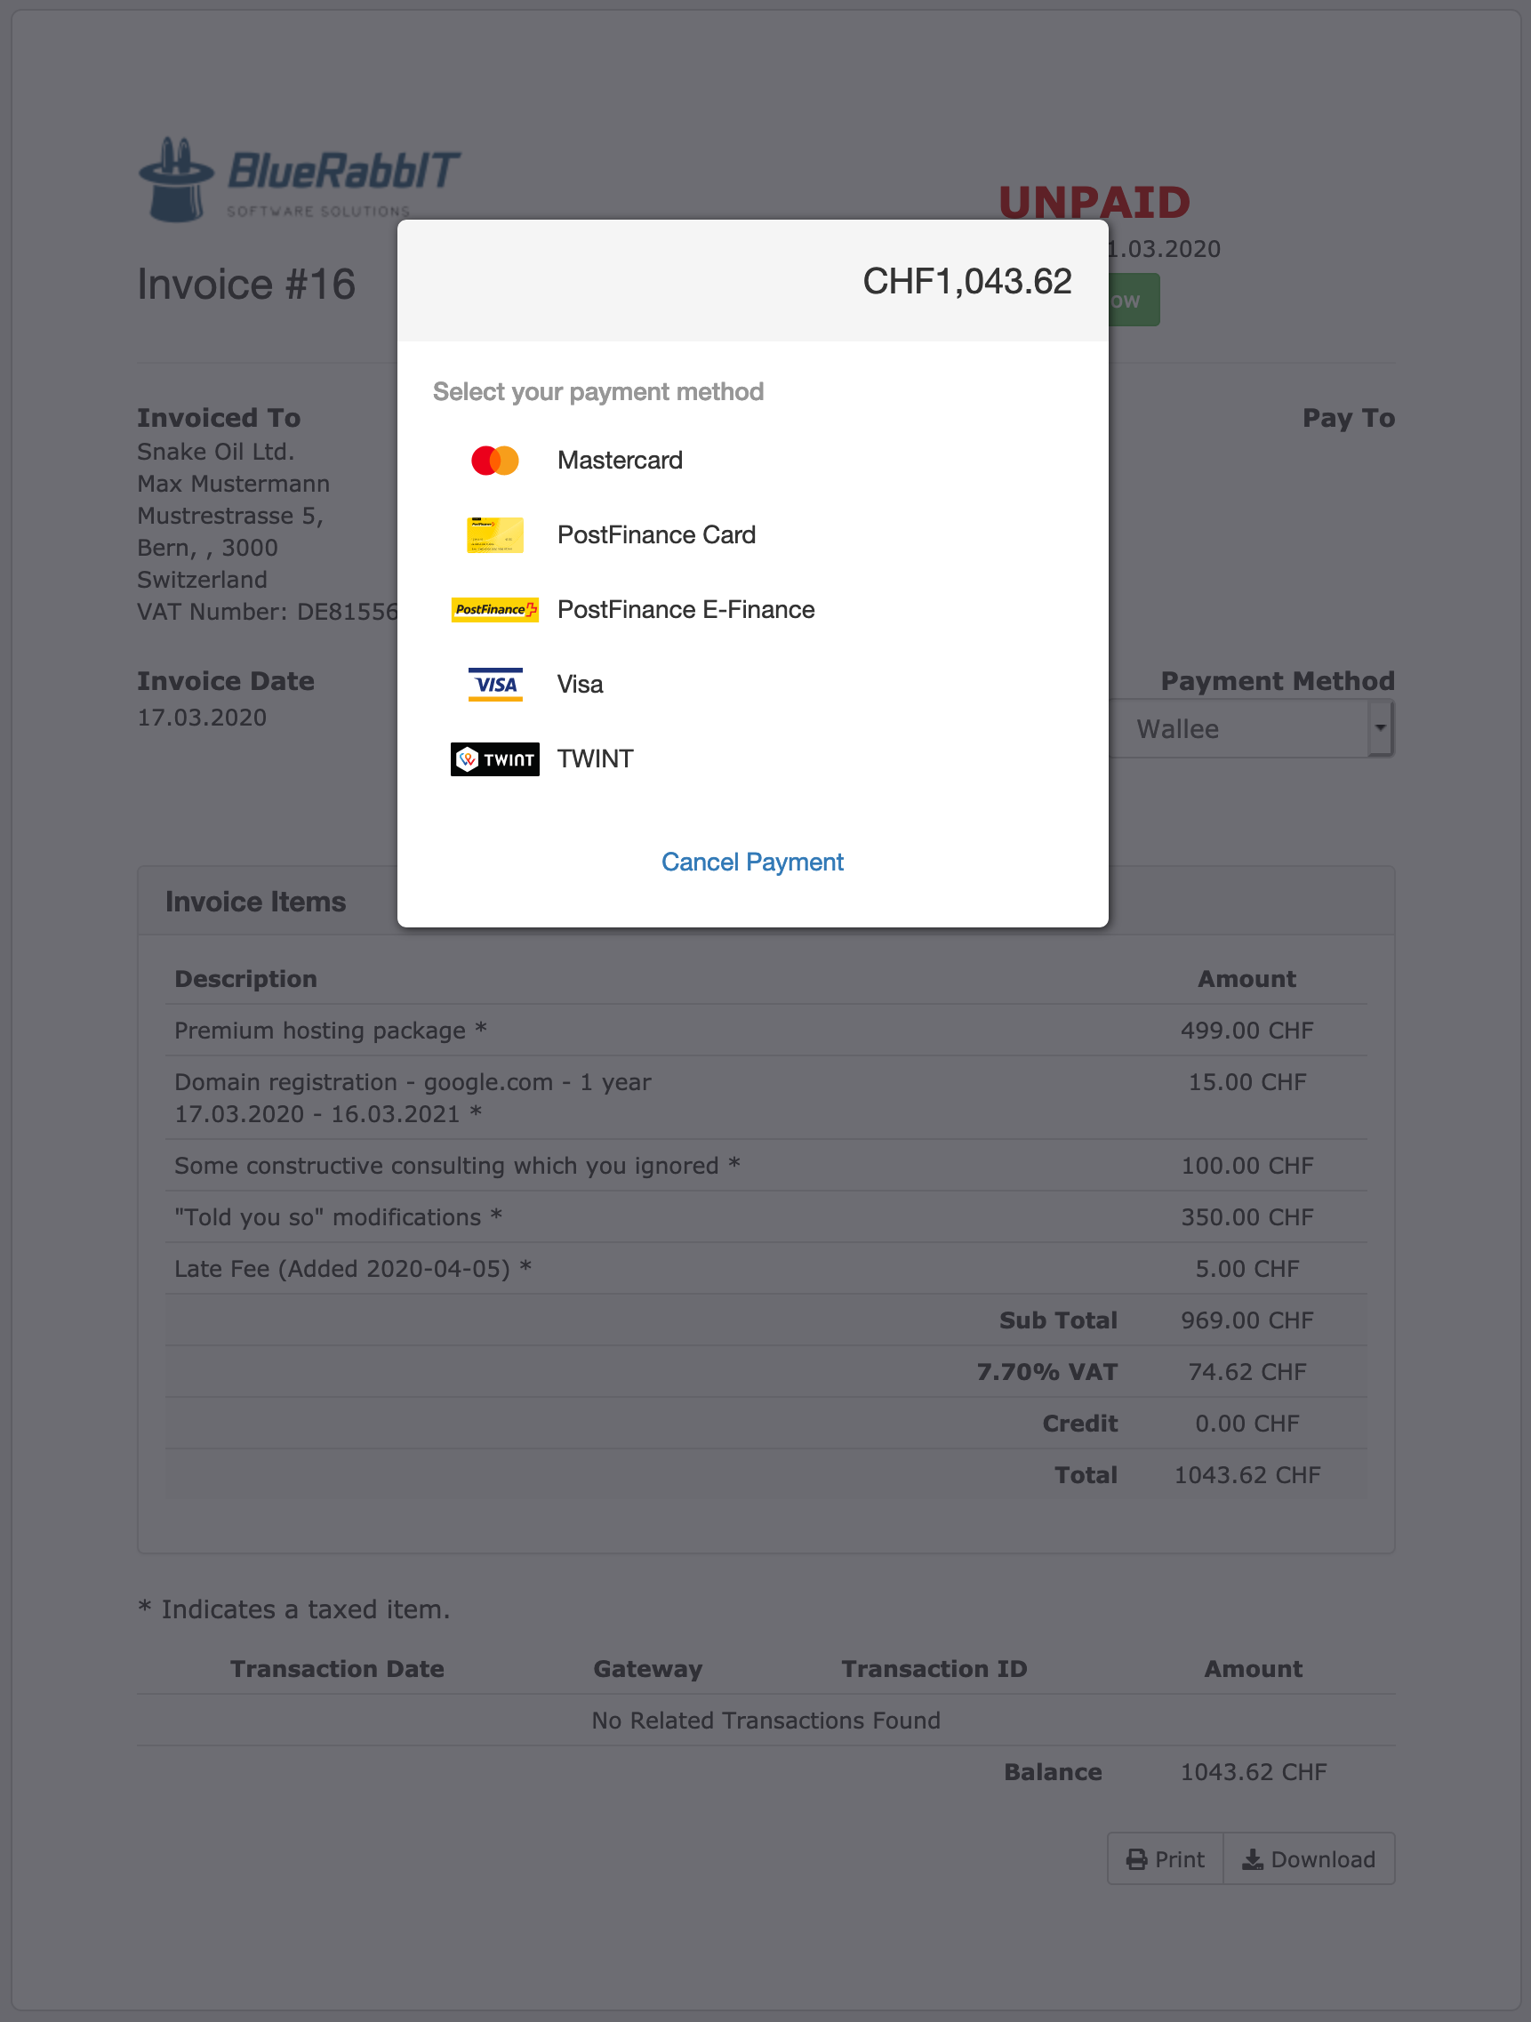Pick the TWINT payment icon
The width and height of the screenshot is (1531, 2022).
(494, 758)
